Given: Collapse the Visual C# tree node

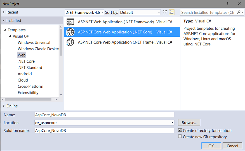Looking at the screenshot, I should [x=10, y=36].
